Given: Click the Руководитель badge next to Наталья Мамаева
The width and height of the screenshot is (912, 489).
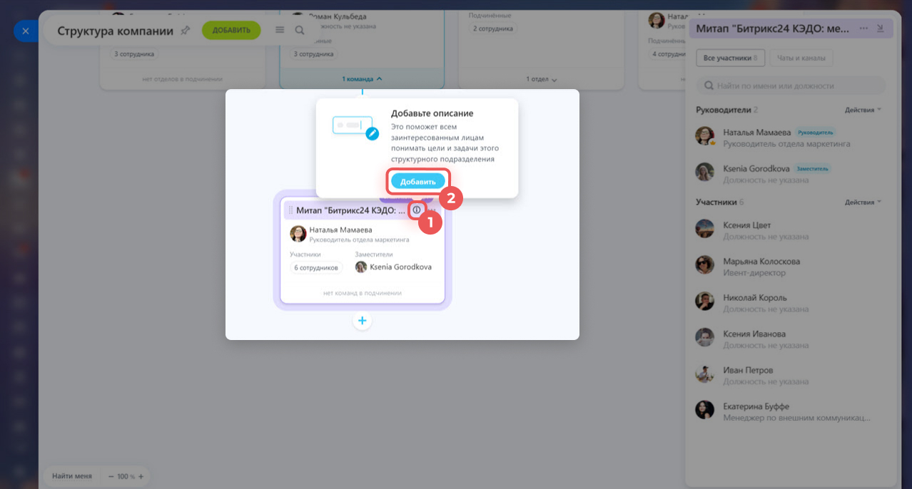Looking at the screenshot, I should coord(815,133).
